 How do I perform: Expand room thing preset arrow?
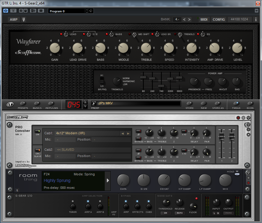[108, 180]
